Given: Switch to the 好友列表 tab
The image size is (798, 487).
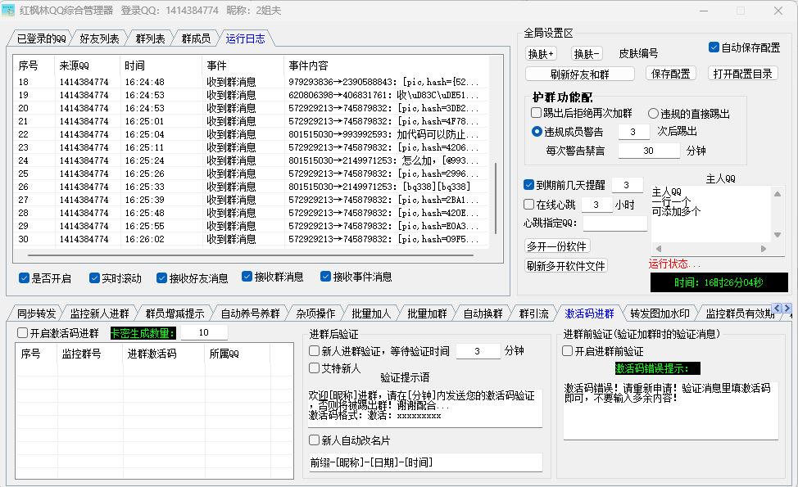Looking at the screenshot, I should click(x=99, y=38).
